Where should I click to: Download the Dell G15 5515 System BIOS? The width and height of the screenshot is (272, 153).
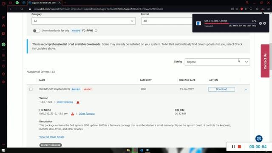[x=221, y=89]
